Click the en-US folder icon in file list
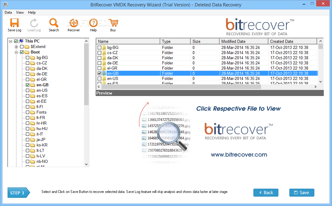This screenshot has height=206, width=332. point(104,79)
